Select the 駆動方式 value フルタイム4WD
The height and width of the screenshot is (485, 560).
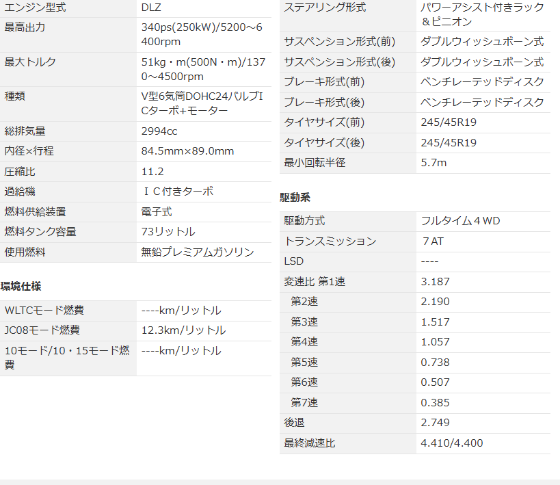460,221
